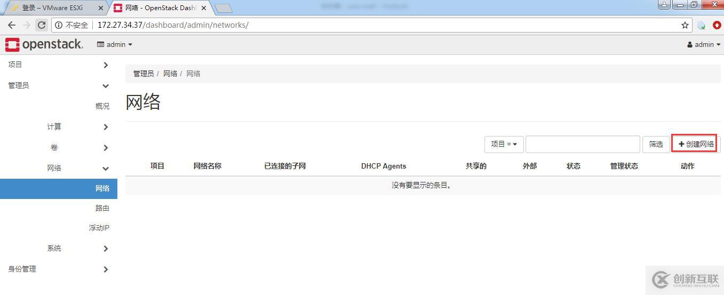Click the filter text input field
724x295 pixels.
coord(583,144)
